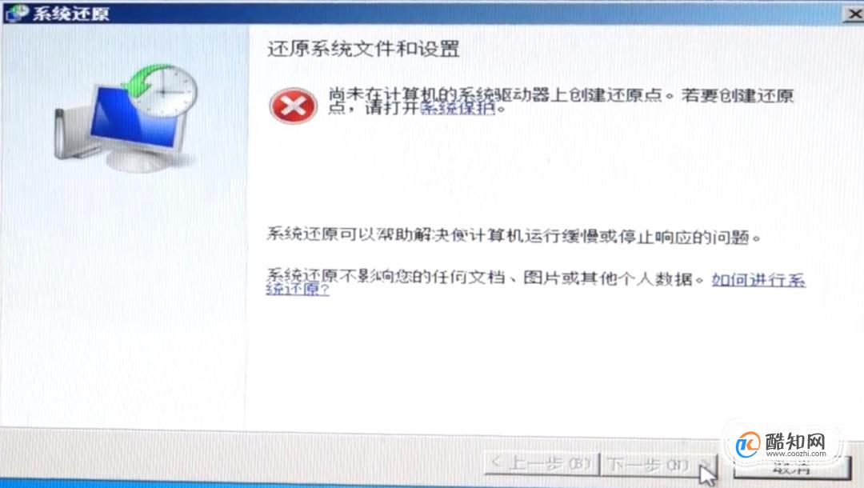Viewport: 864px width, 488px height.
Task: Open the 如何进行系统还原 help link
Action: coord(535,284)
